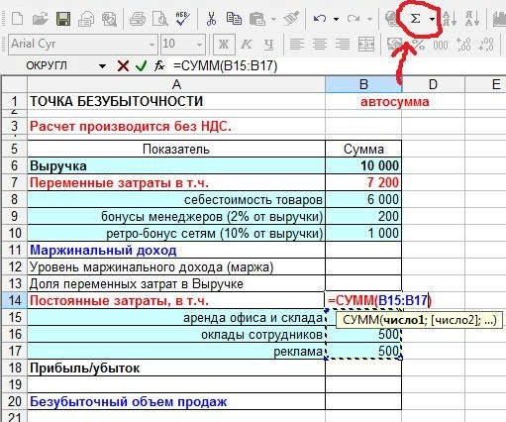Click the Cut scissors icon

pos(211,19)
